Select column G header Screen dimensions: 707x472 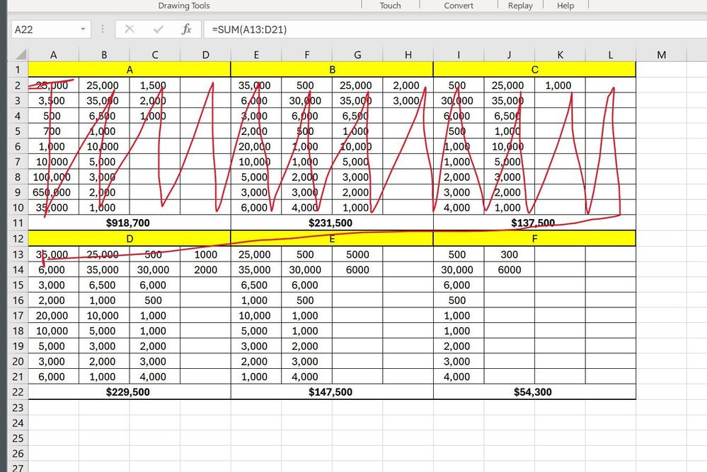click(x=357, y=54)
